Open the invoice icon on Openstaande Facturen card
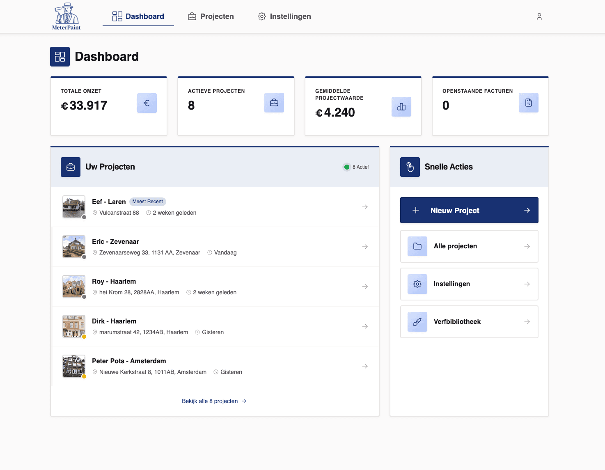Image resolution: width=605 pixels, height=470 pixels. pyautogui.click(x=528, y=103)
